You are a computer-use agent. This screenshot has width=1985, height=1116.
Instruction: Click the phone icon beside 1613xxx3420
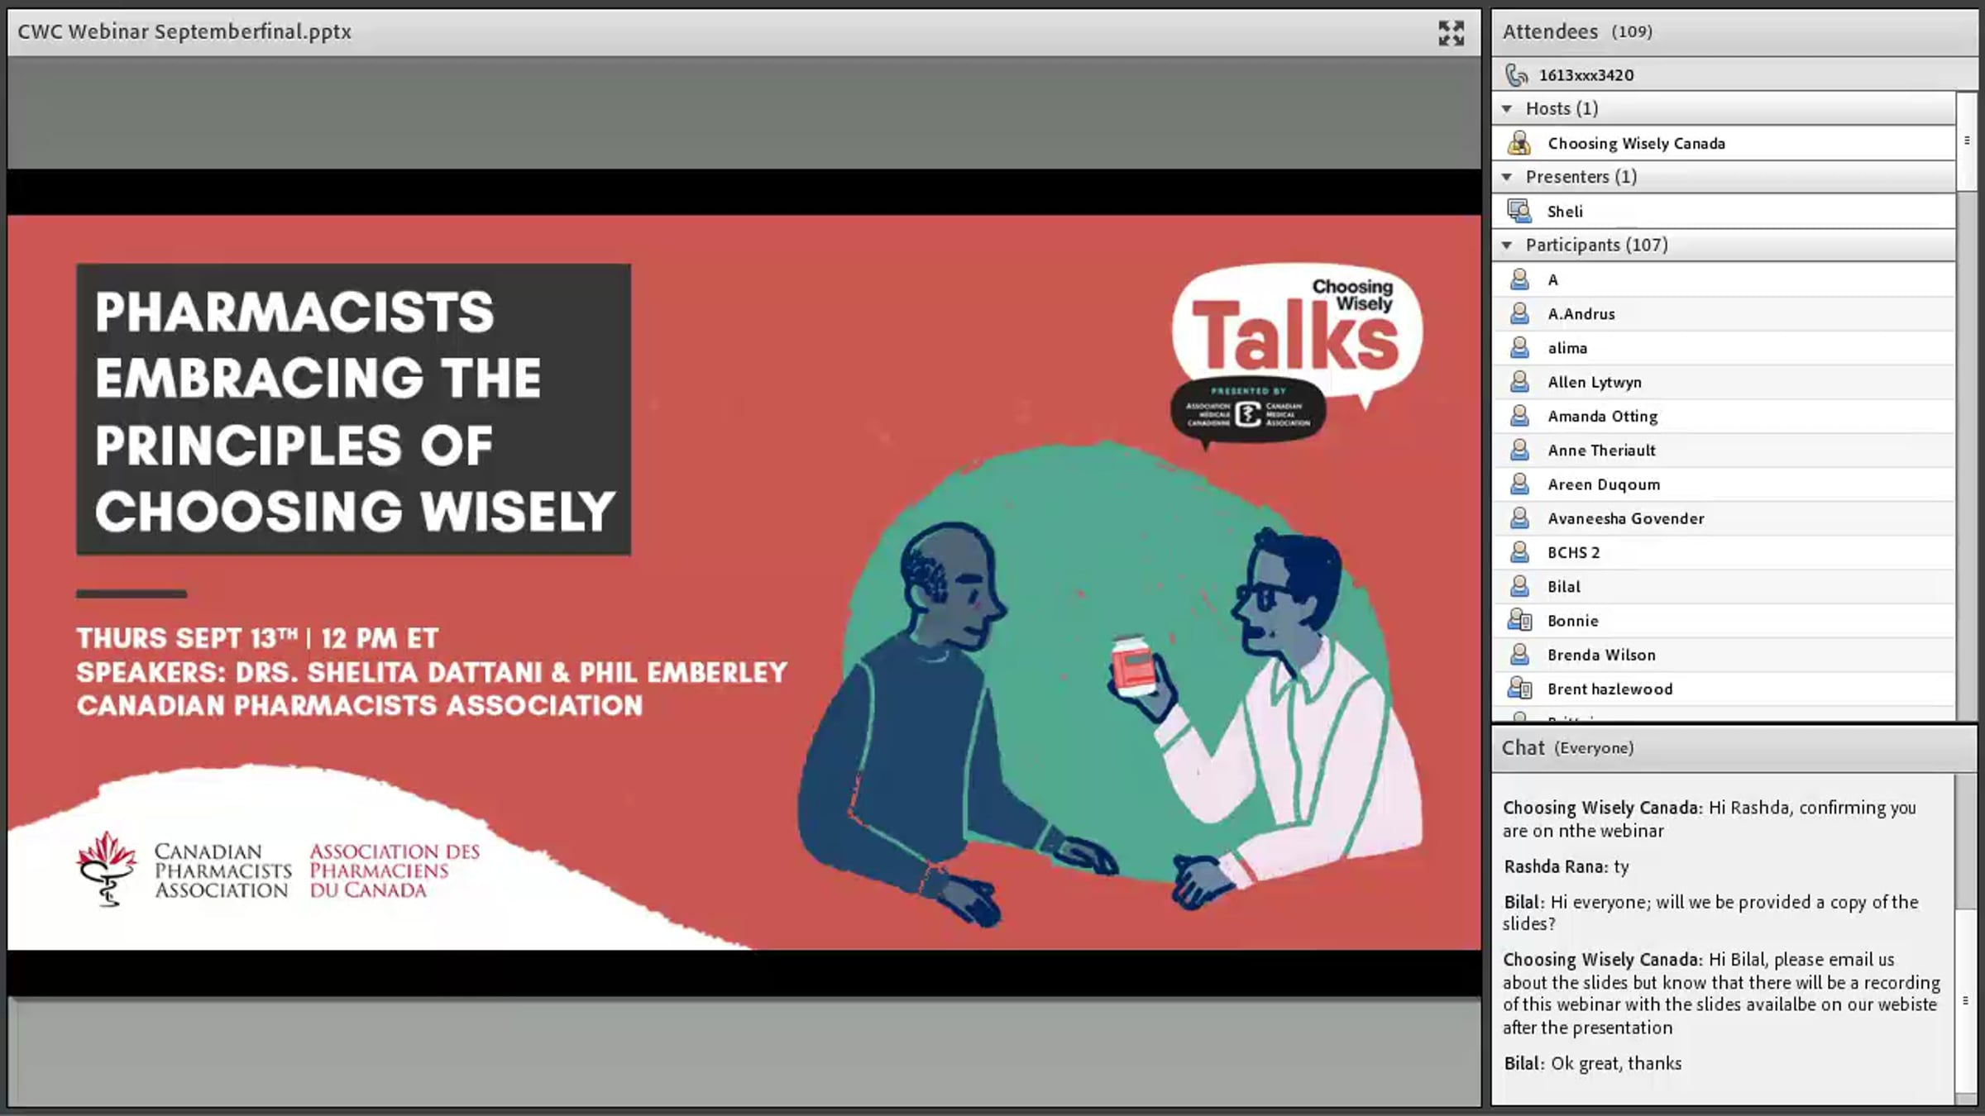[1516, 75]
